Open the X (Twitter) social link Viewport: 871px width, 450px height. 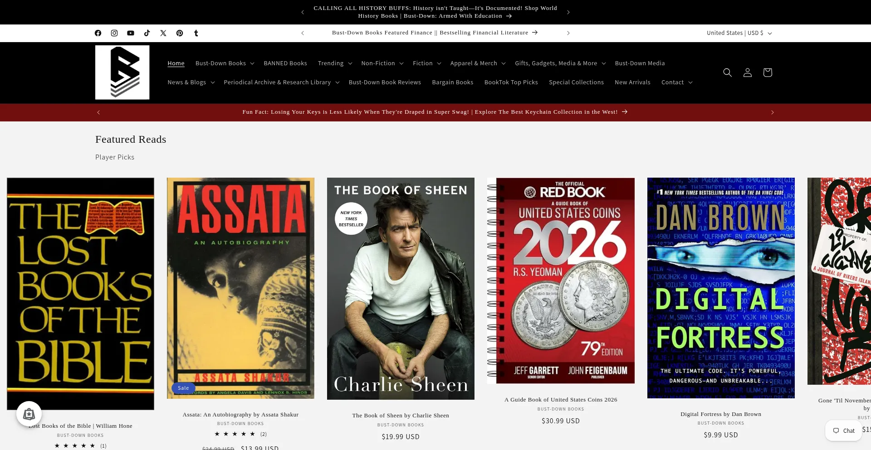(163, 33)
